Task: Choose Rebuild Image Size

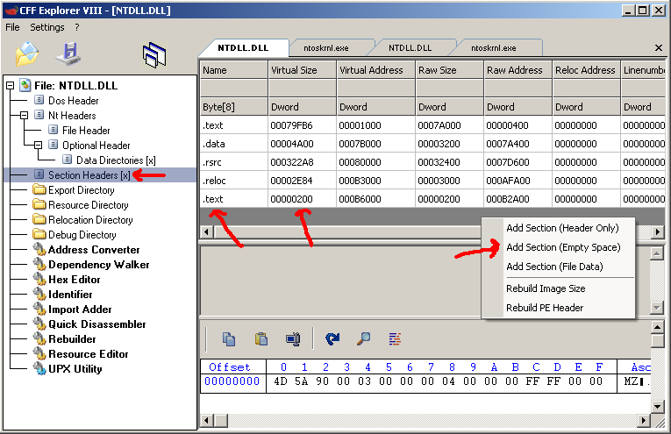Action: [x=546, y=288]
